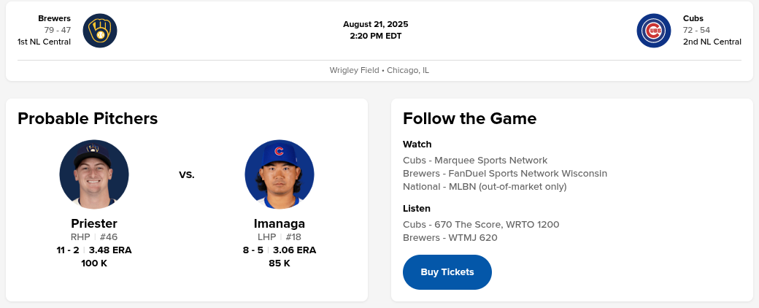The height and width of the screenshot is (308, 759).
Task: Click Cubs 2nd NL Central standing
Action: [x=712, y=42]
